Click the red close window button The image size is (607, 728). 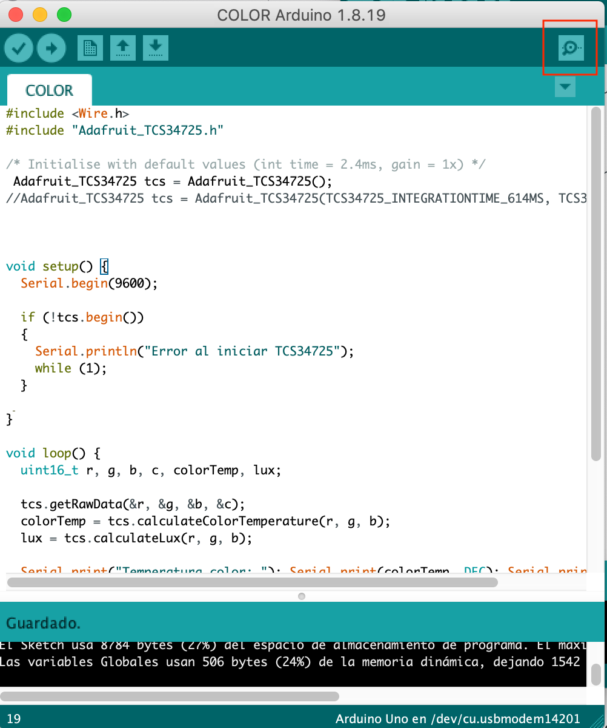coord(16,15)
